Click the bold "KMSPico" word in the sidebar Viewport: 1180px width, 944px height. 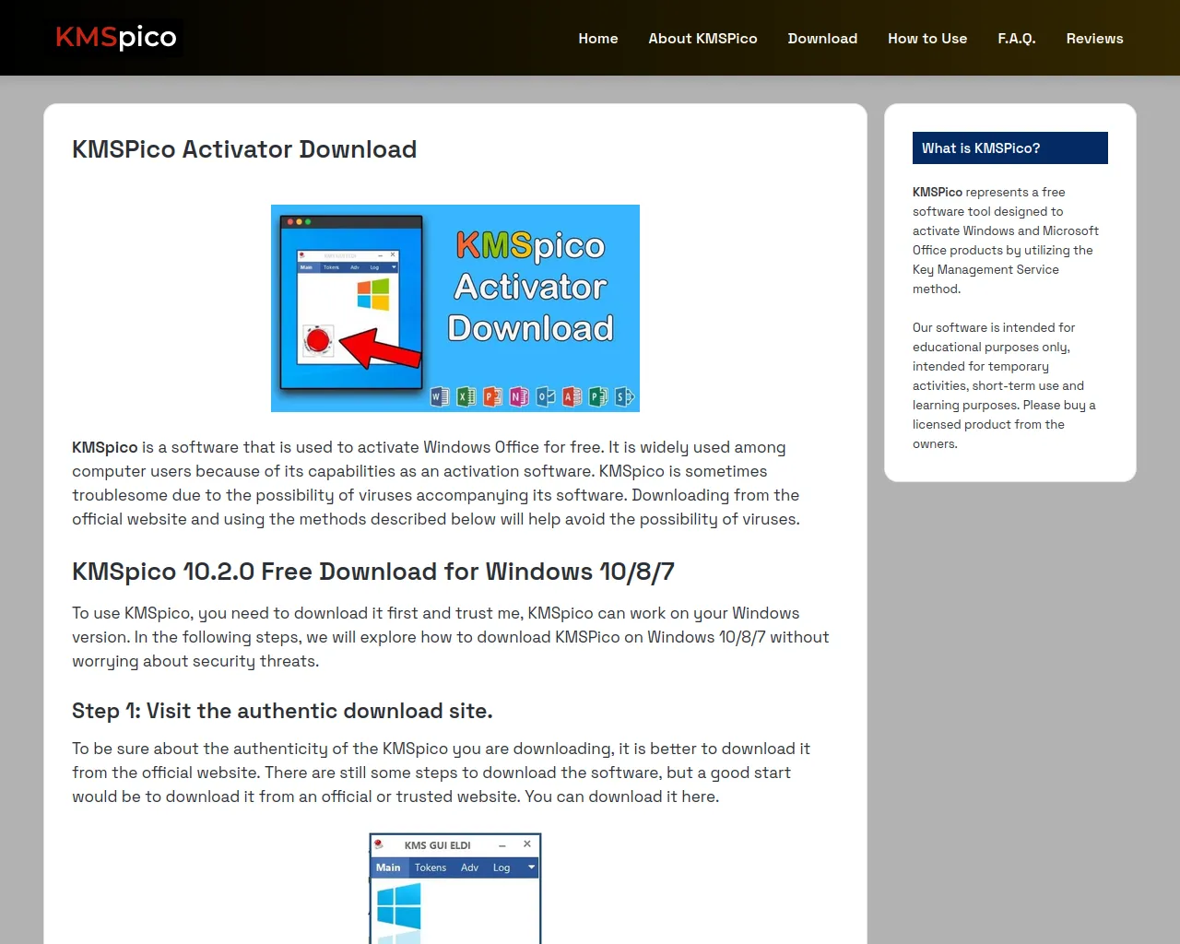[x=938, y=192]
